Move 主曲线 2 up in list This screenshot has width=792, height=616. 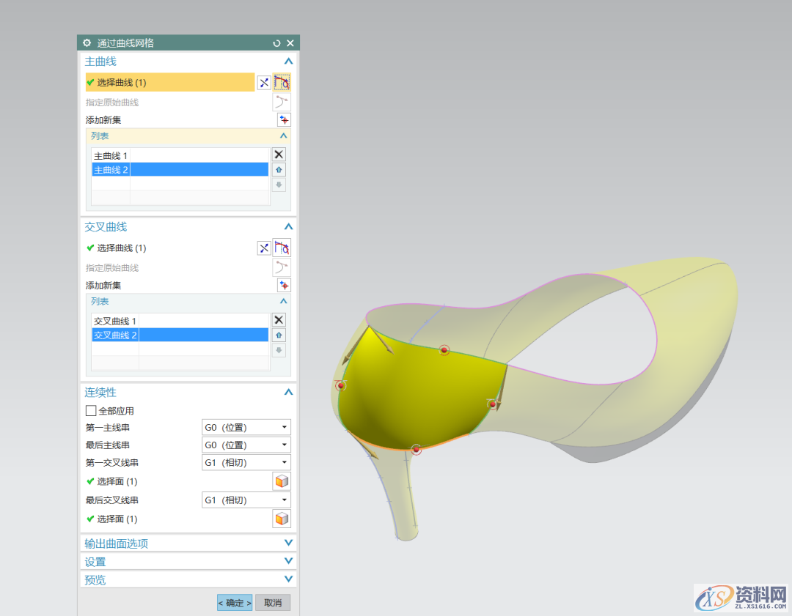(279, 170)
